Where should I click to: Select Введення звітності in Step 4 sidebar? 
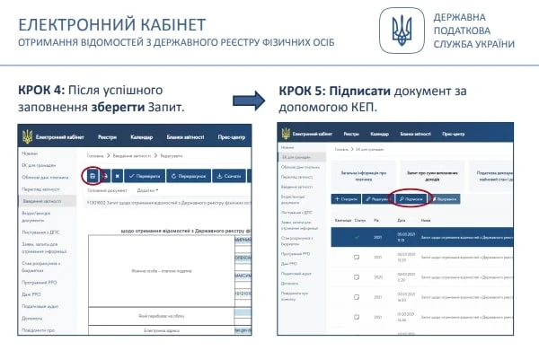47,201
